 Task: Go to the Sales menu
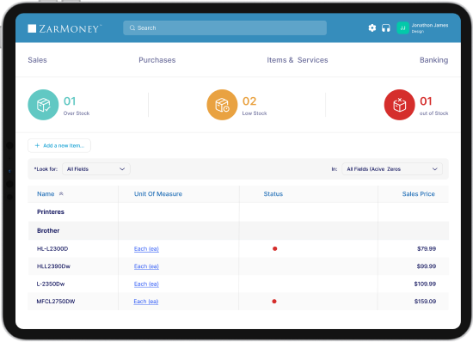[x=37, y=60]
